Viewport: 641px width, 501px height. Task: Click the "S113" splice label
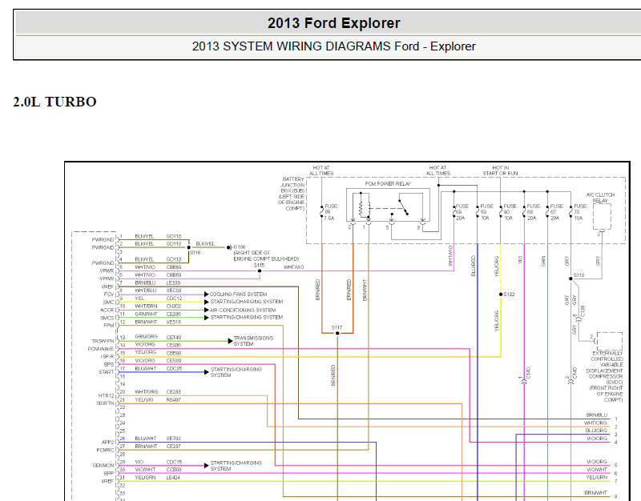579,275
